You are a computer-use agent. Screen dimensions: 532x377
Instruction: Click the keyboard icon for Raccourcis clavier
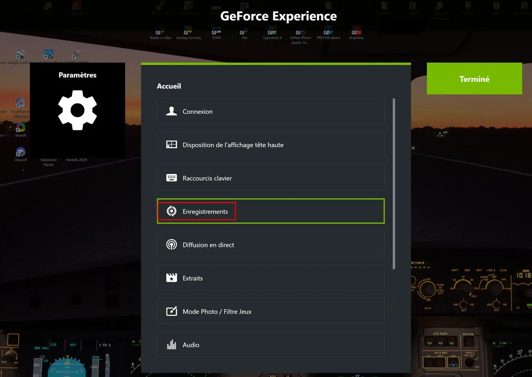(172, 178)
